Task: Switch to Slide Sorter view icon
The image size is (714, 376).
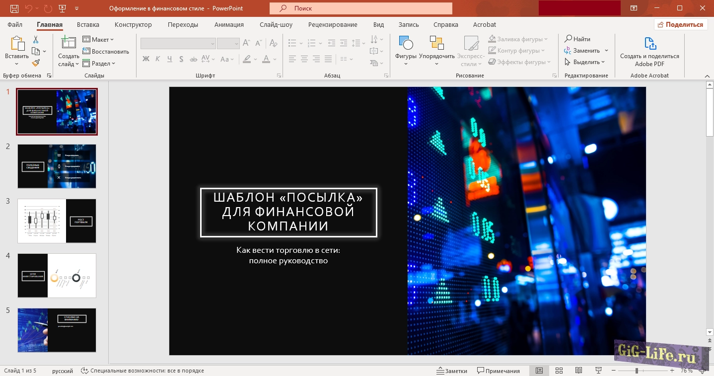Action: point(559,371)
